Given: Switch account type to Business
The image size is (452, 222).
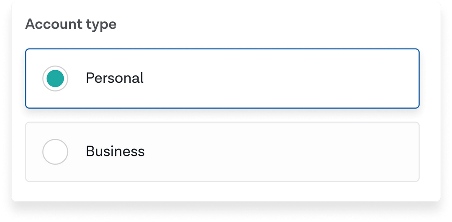Looking at the screenshot, I should 55,152.
